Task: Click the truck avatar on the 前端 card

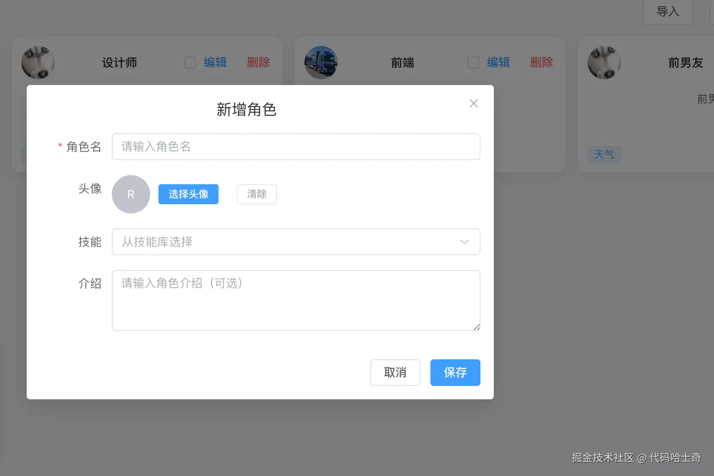Action: coord(321,63)
